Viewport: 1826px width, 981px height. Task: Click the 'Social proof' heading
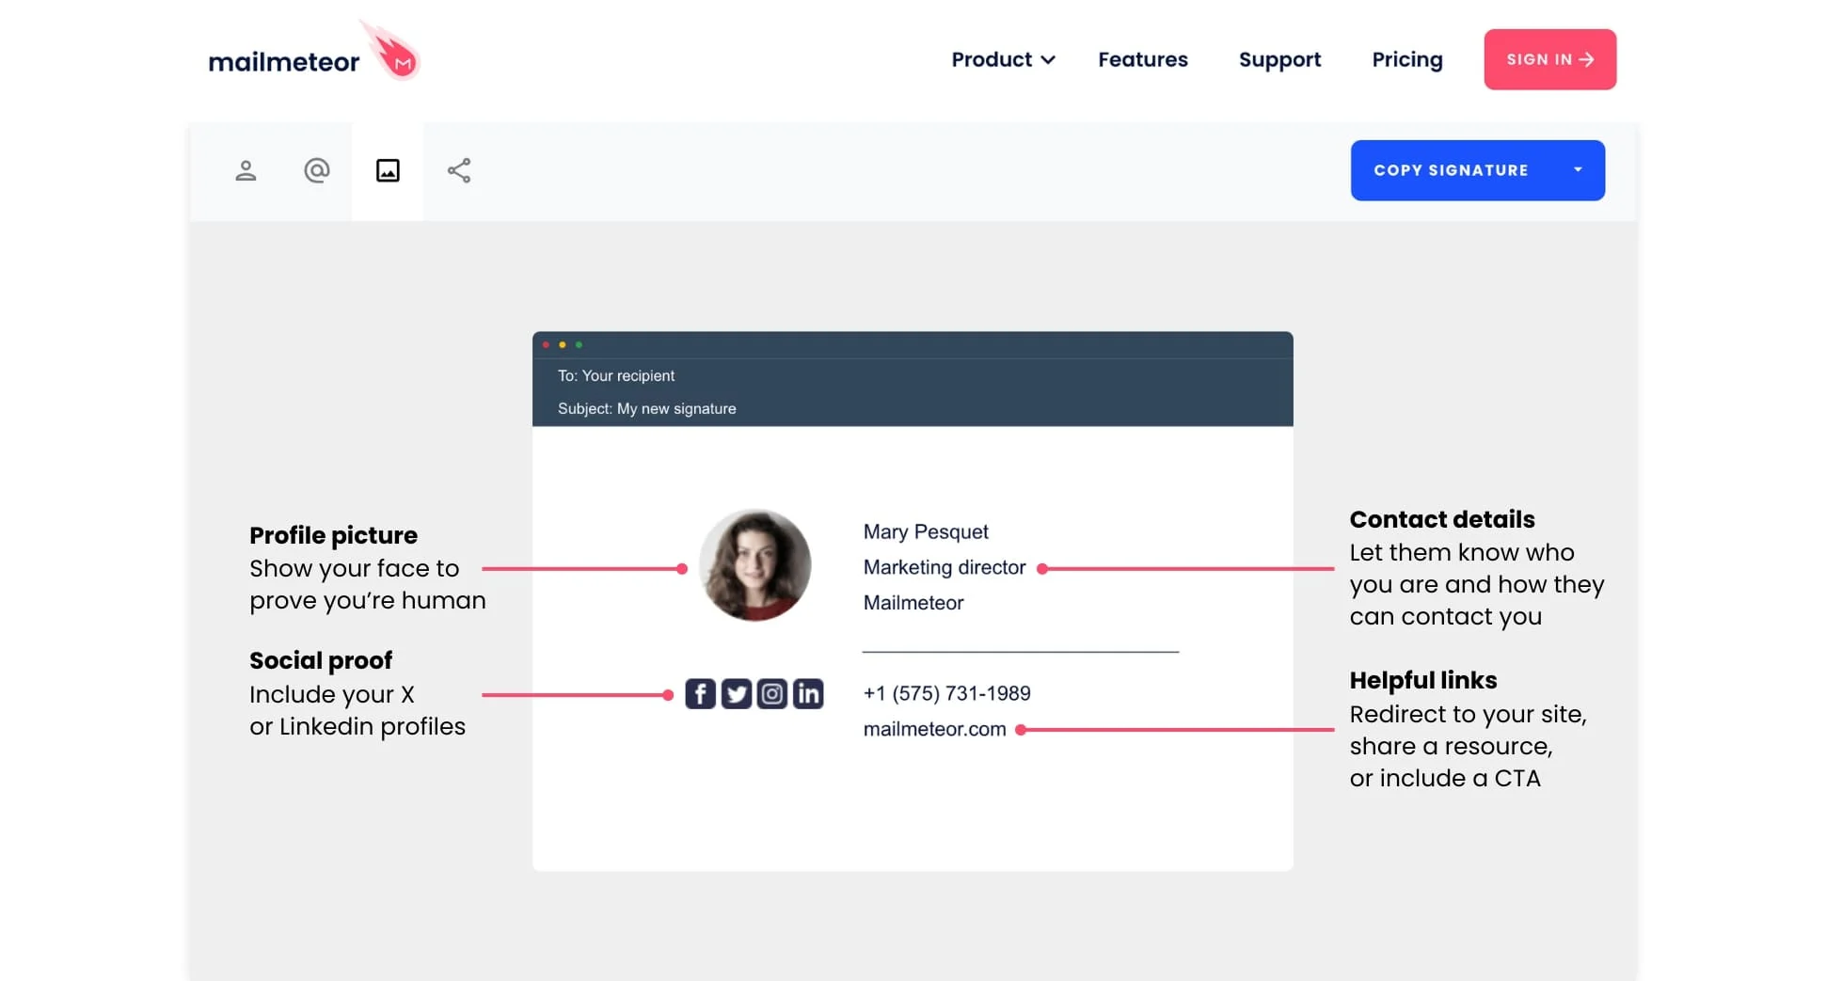(x=321, y=660)
